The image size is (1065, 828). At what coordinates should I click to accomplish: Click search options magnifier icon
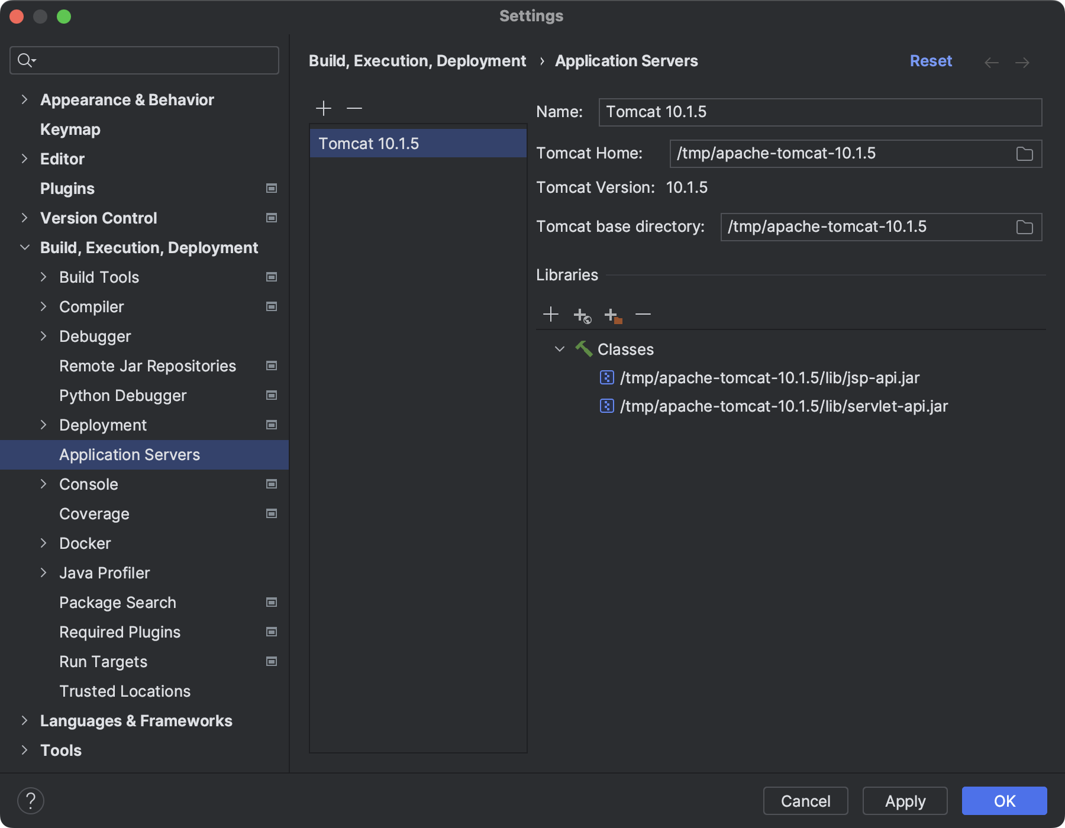pyautogui.click(x=26, y=60)
